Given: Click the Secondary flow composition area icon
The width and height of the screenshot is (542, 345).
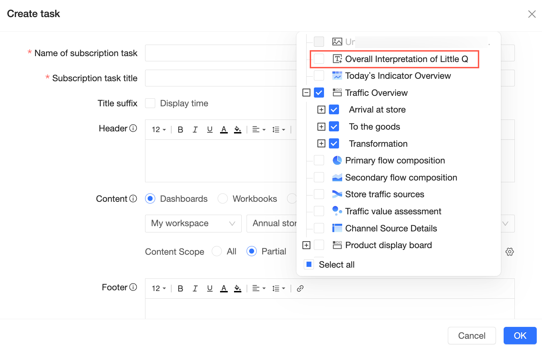Looking at the screenshot, I should (x=337, y=177).
